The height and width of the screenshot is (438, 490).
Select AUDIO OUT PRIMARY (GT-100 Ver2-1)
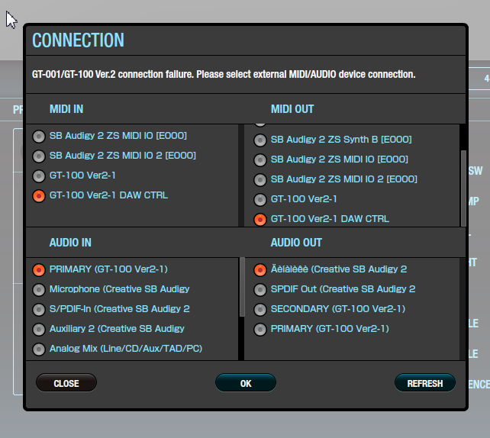coord(260,330)
